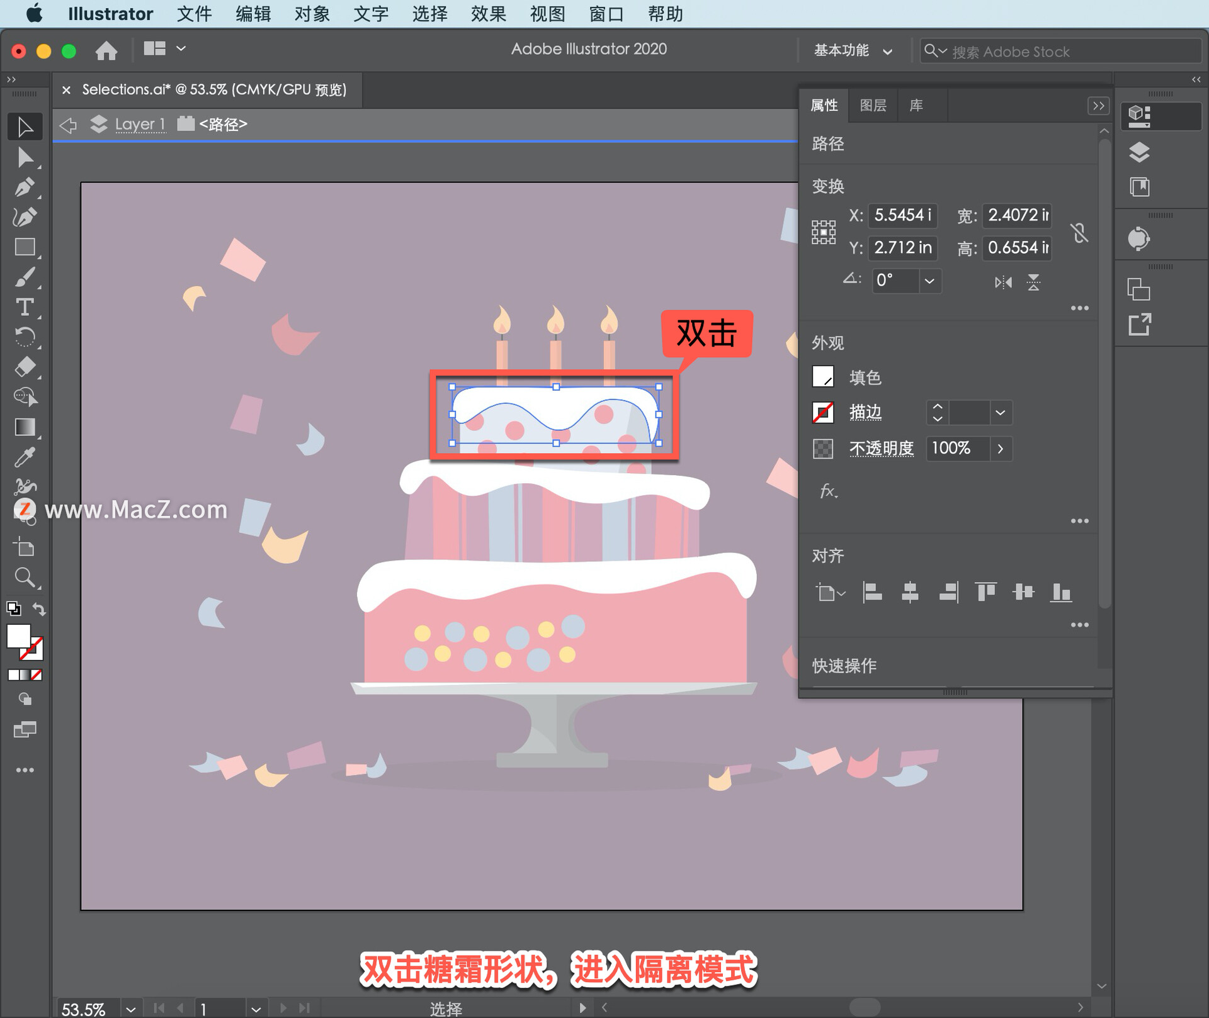Change screen mode icon
The width and height of the screenshot is (1209, 1018).
coord(25,730)
